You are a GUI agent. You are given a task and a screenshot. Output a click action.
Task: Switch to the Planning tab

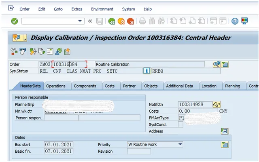[x=233, y=86]
